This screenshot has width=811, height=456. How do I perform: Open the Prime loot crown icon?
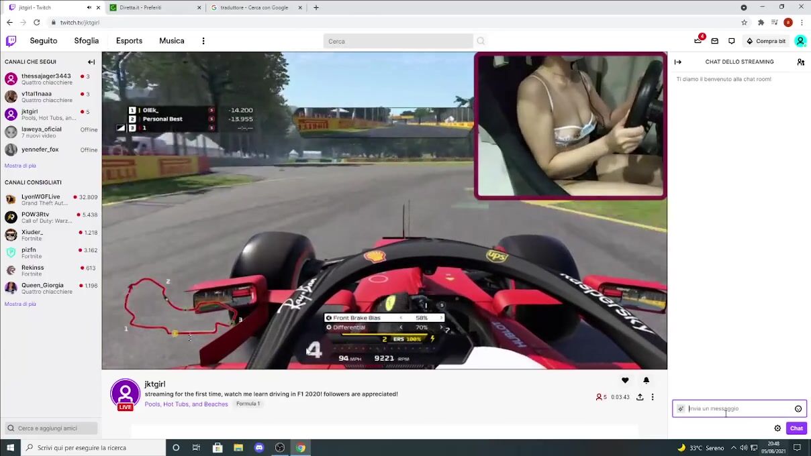pos(698,41)
